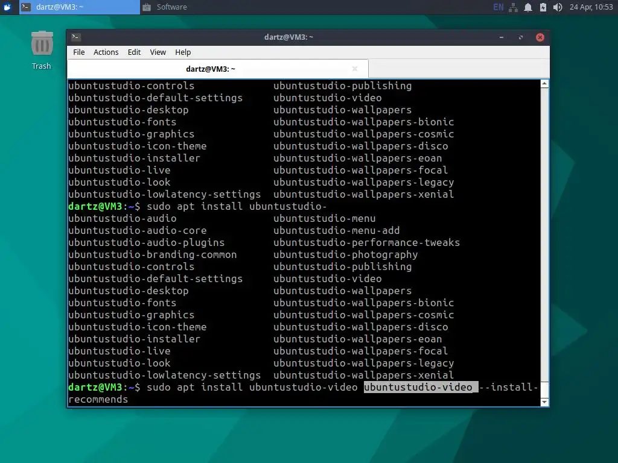The image size is (618, 463).
Task: Click the highlighted ubuntustudio-video text
Action: click(x=421, y=388)
